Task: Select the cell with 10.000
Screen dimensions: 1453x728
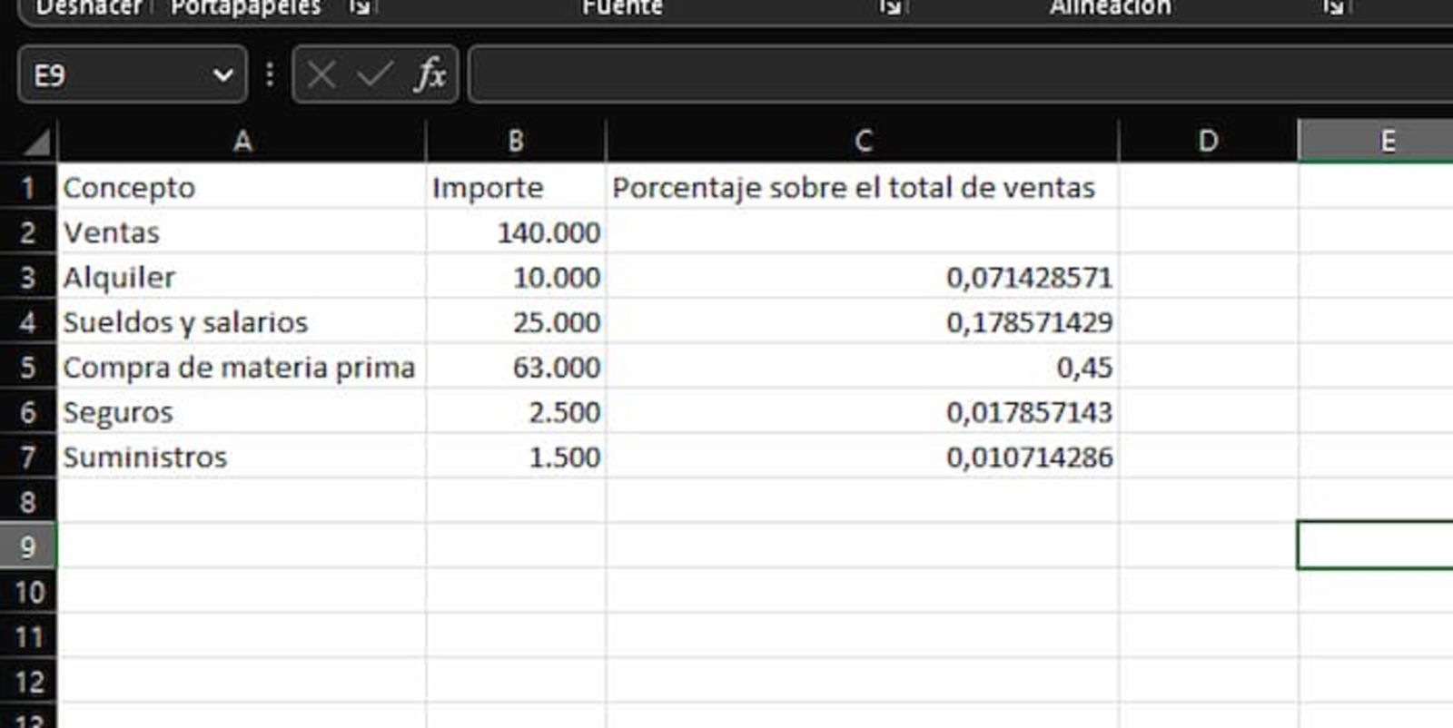Action: 516,277
